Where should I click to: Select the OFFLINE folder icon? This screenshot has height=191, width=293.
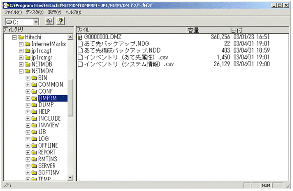(x=34, y=146)
